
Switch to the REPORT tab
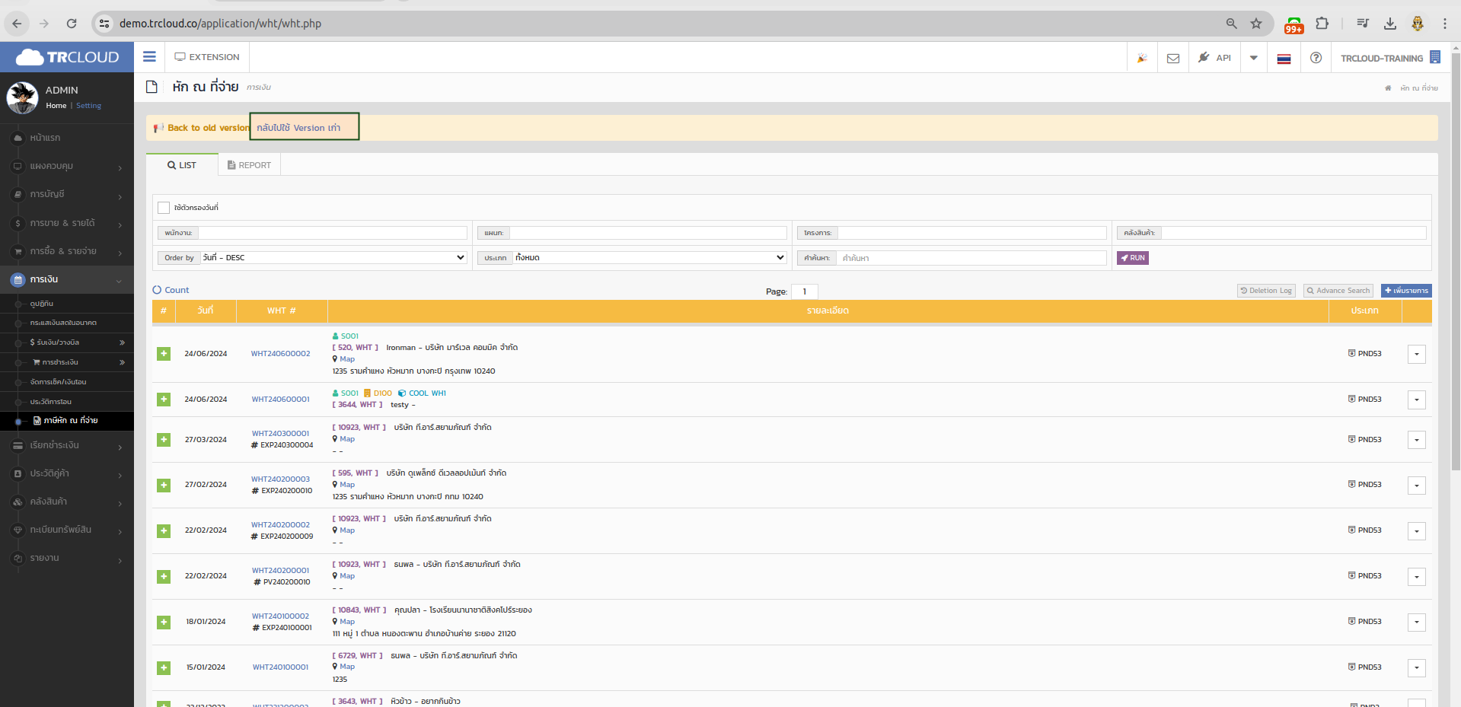pyautogui.click(x=249, y=165)
